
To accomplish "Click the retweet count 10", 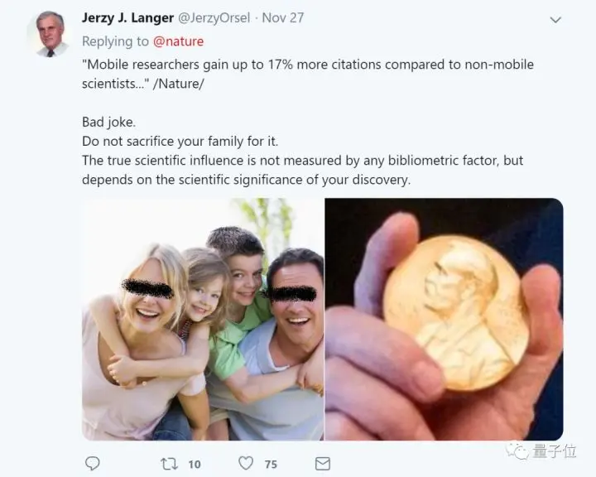I will (x=195, y=464).
